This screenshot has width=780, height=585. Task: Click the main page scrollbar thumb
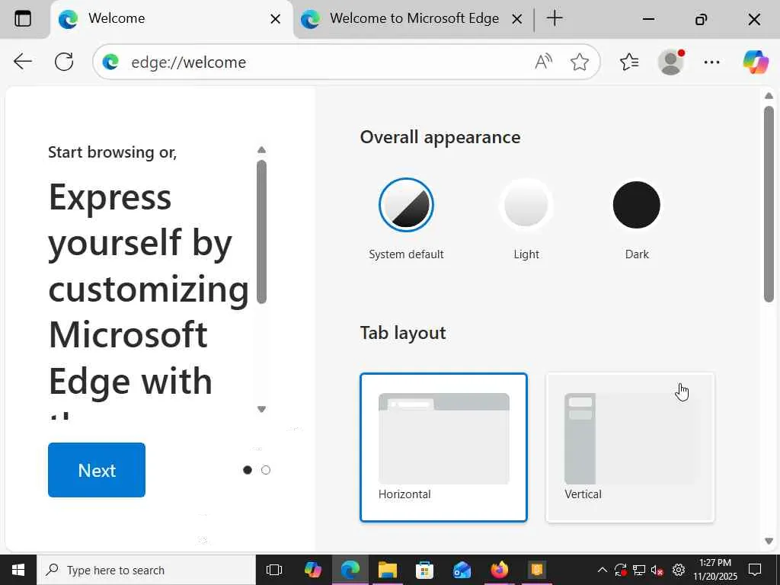click(x=769, y=203)
